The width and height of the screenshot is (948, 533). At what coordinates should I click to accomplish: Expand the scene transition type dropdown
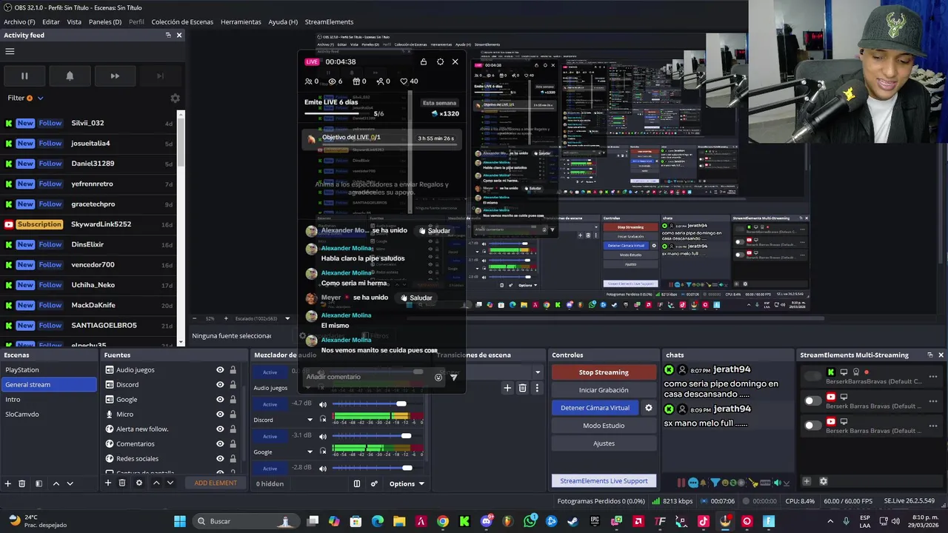(537, 372)
